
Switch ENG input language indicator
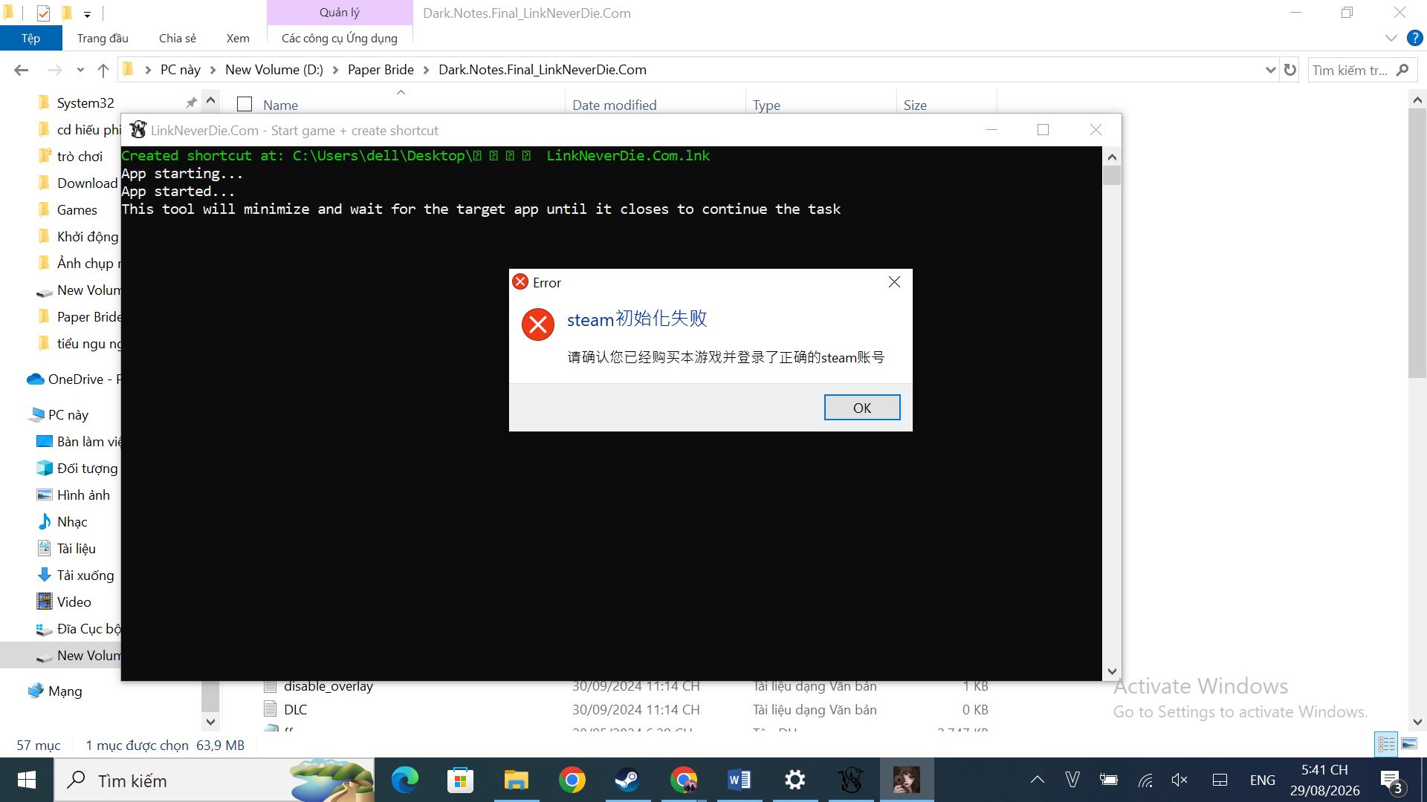tap(1262, 780)
